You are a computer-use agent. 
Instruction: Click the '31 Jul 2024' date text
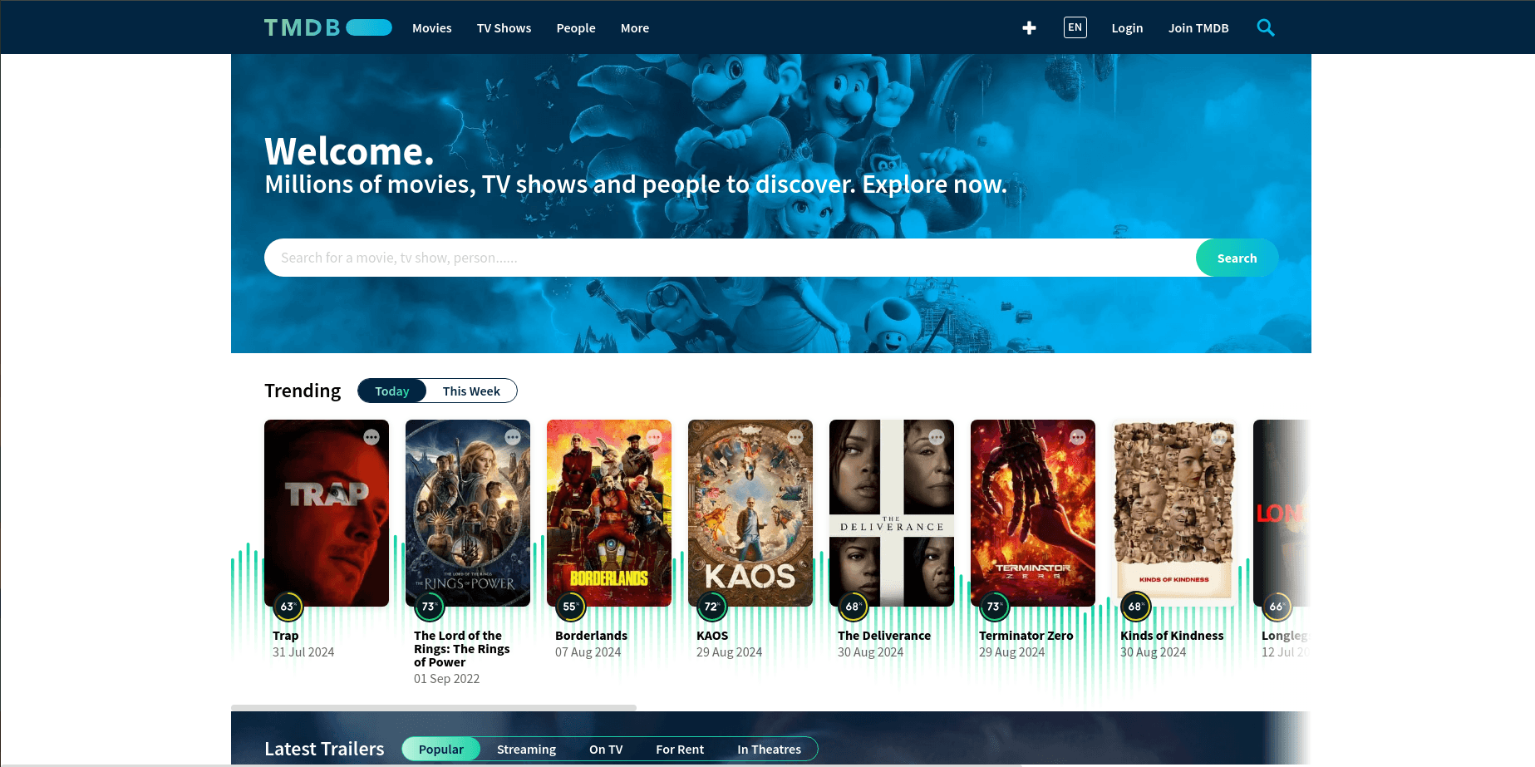pos(303,652)
